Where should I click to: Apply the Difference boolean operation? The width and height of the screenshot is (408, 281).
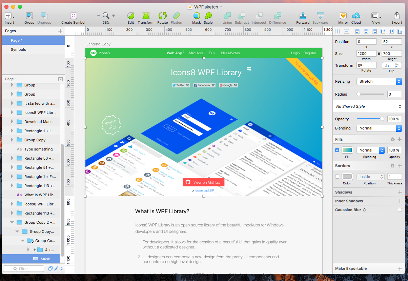(278, 16)
